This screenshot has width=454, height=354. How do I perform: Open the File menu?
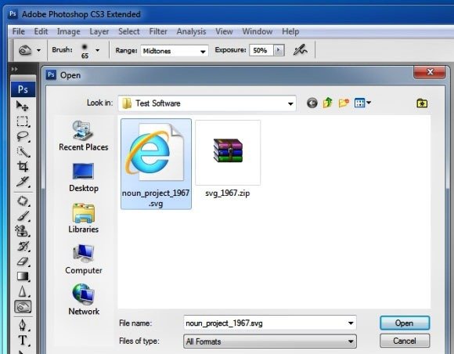point(19,31)
